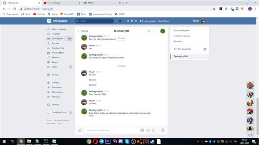Search within the Testing MyBot conversation
Image resolution: width=259 pixels, height=145 pixels.
[149, 31]
